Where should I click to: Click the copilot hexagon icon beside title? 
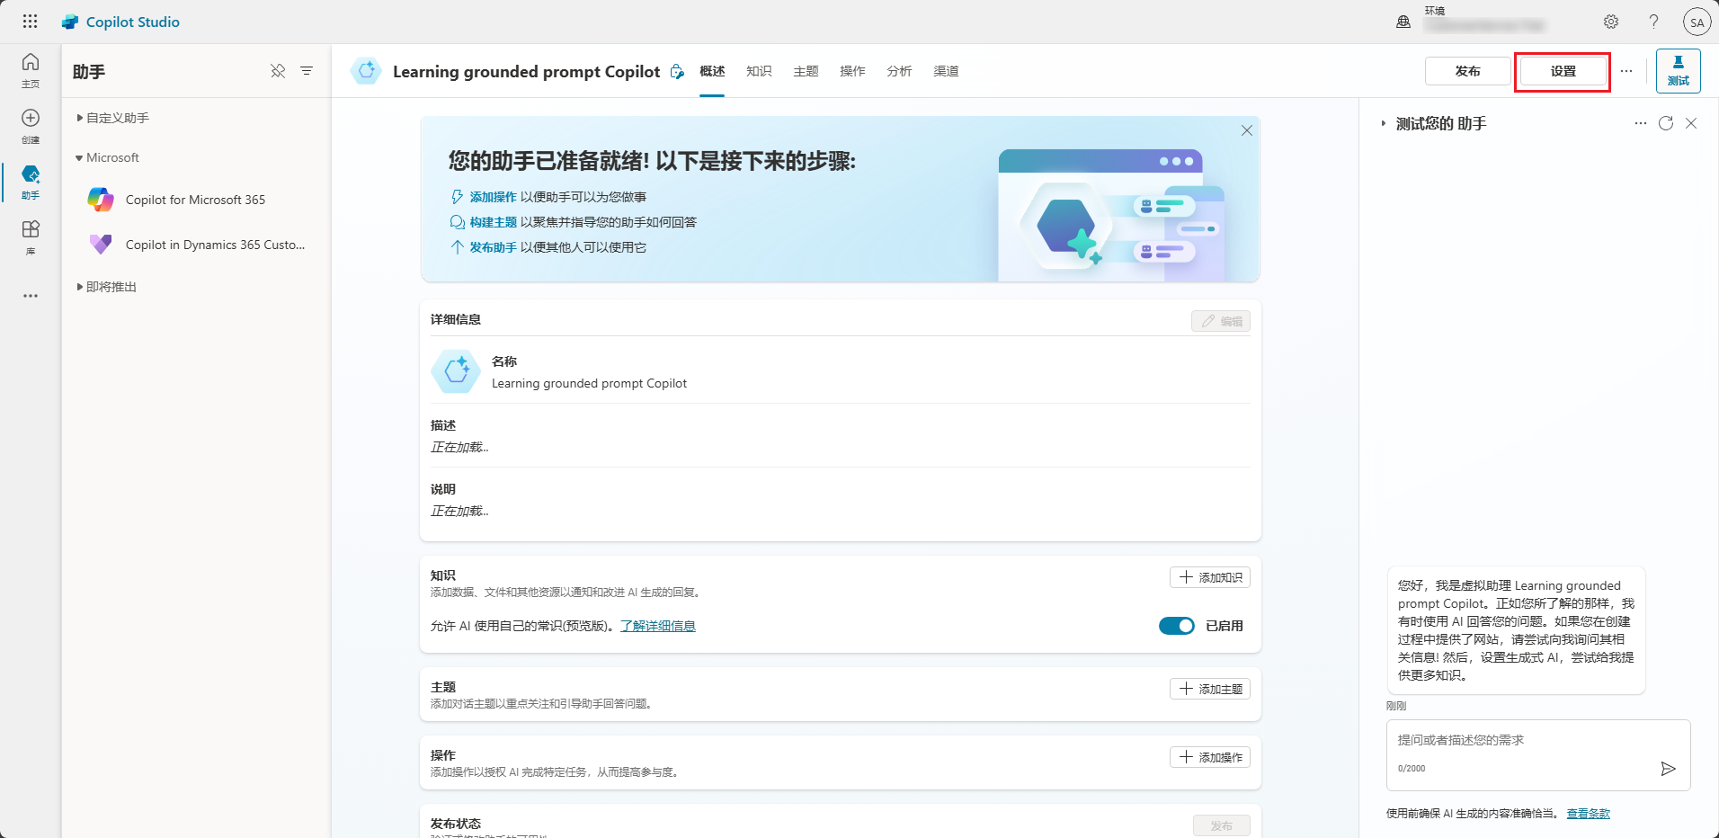point(366,71)
